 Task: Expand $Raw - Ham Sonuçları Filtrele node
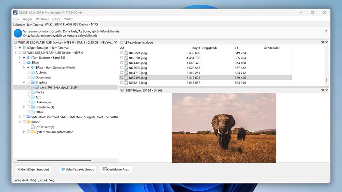pos(24,68)
